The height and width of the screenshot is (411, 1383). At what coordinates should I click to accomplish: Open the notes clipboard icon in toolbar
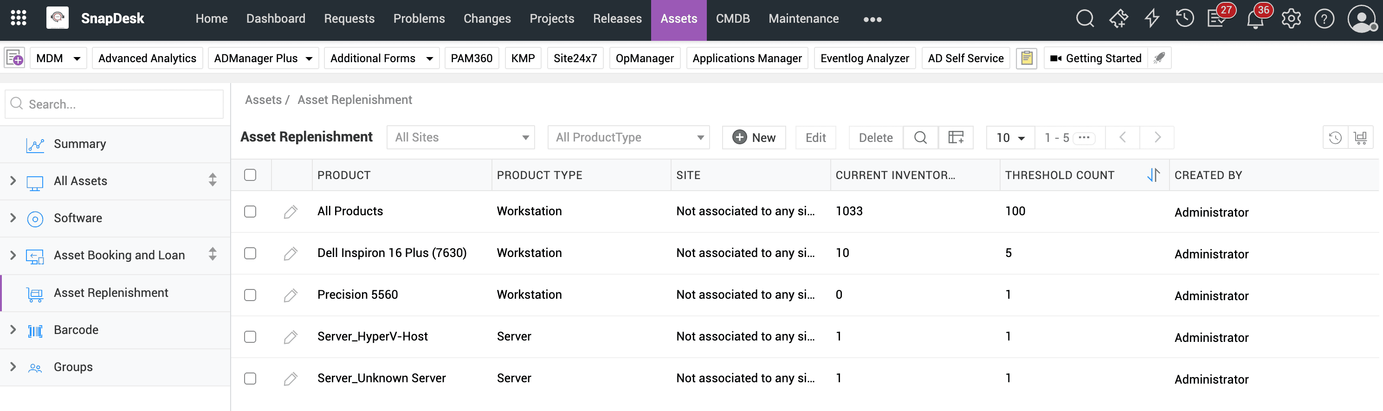1026,58
